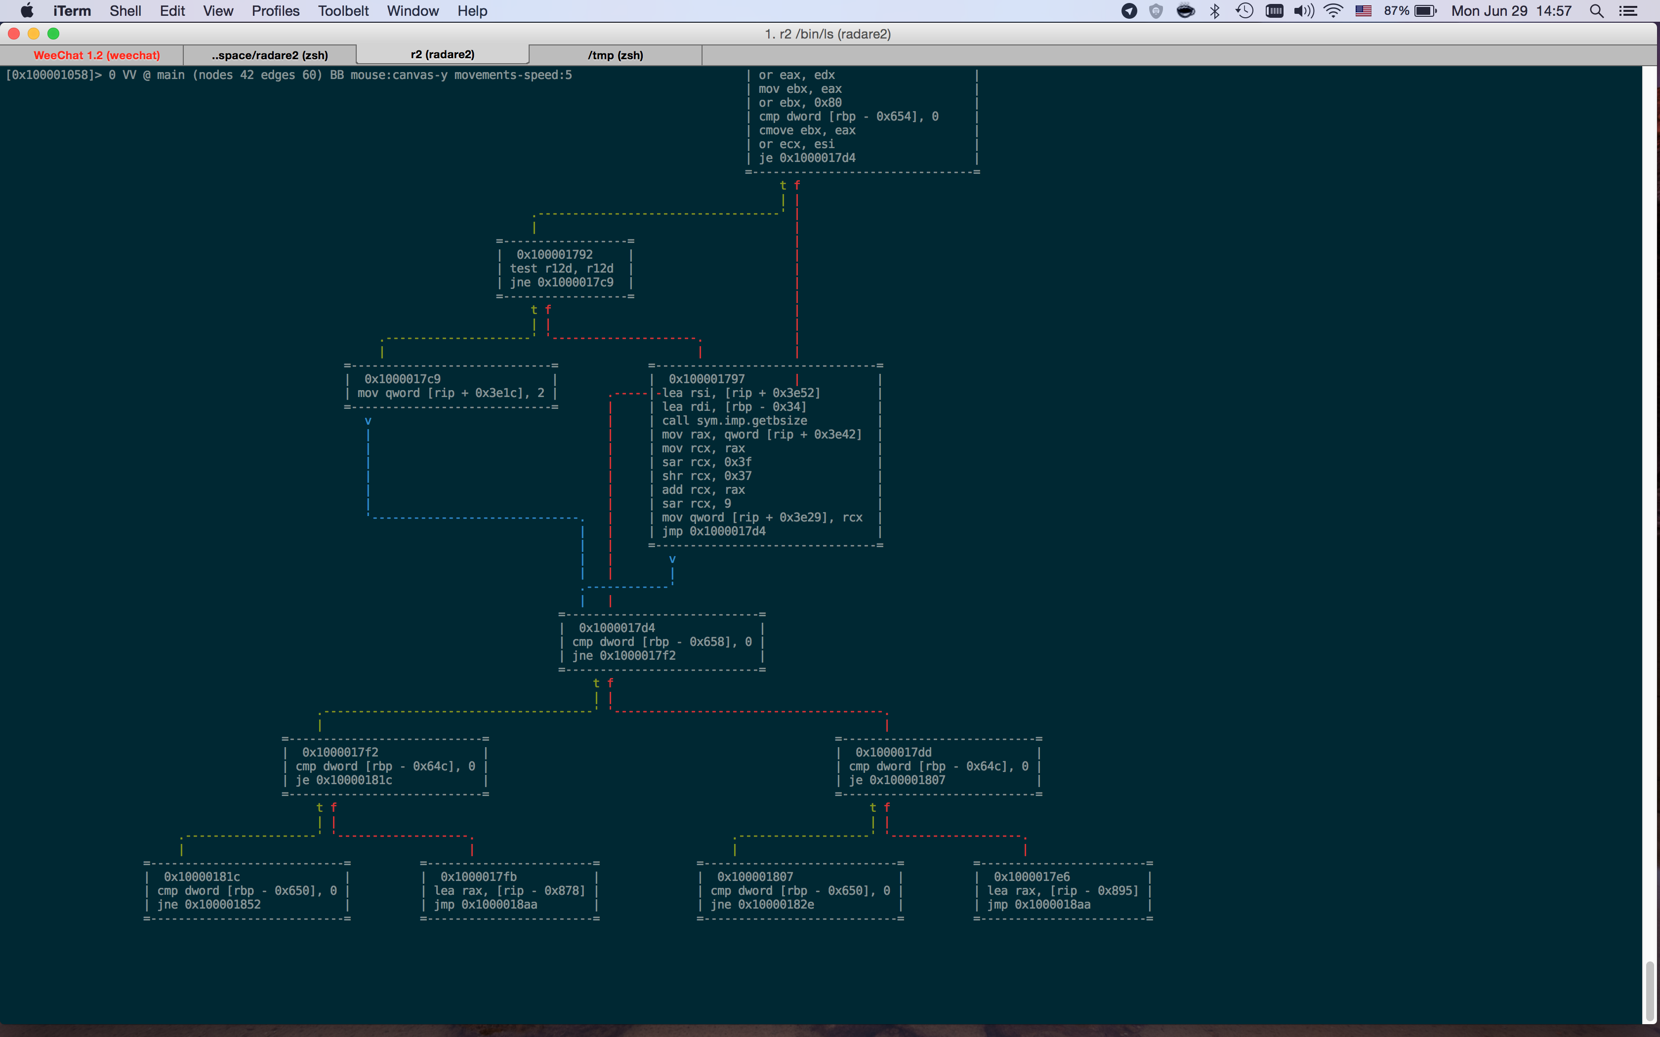
Task: Click the memory chip menu bar icon
Action: point(1274,11)
